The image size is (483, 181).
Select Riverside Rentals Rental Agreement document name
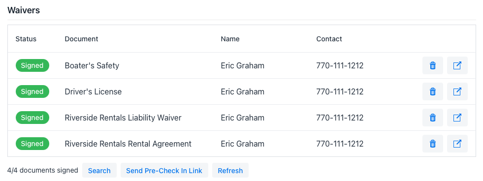coord(128,144)
